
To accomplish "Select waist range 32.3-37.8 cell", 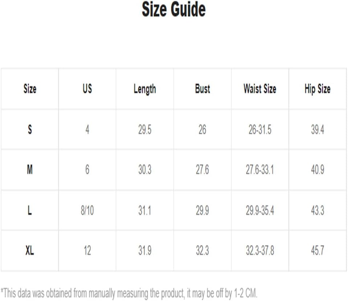I will (260, 251).
